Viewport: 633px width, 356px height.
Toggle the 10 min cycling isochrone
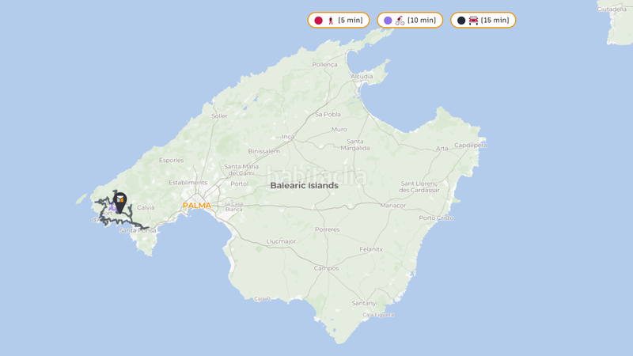pyautogui.click(x=410, y=21)
